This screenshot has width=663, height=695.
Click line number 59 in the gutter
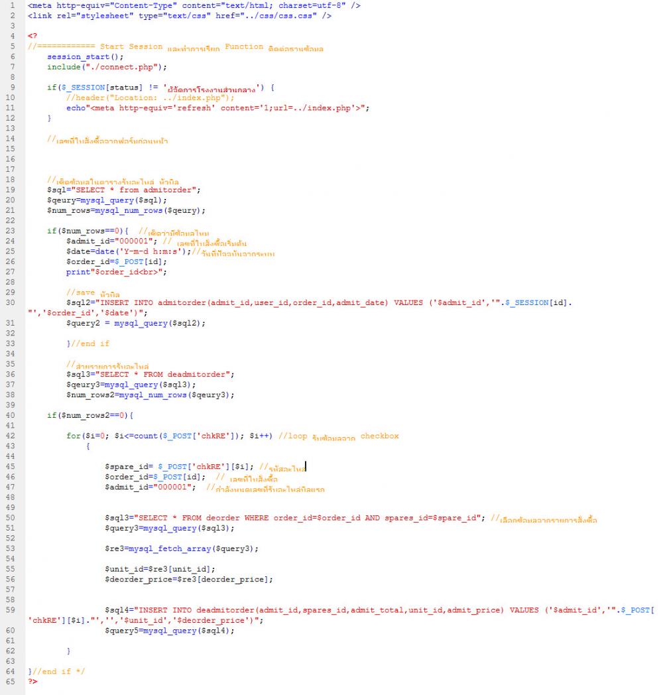click(x=10, y=610)
